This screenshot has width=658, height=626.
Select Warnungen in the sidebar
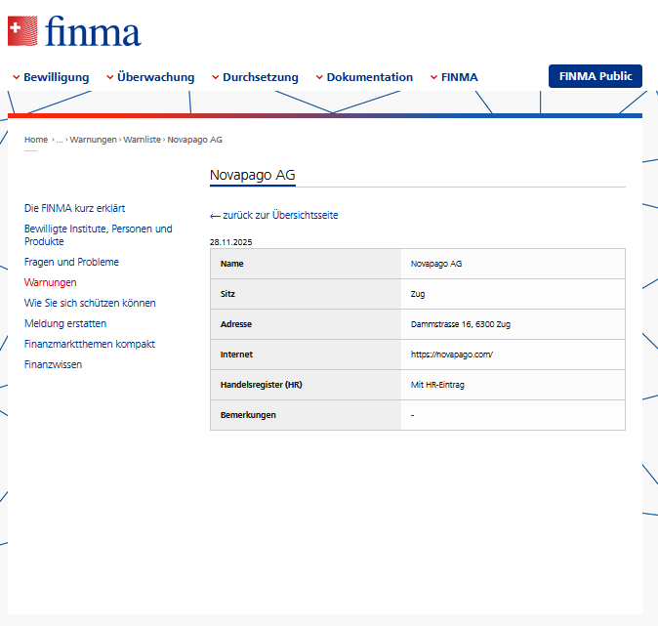pos(51,282)
